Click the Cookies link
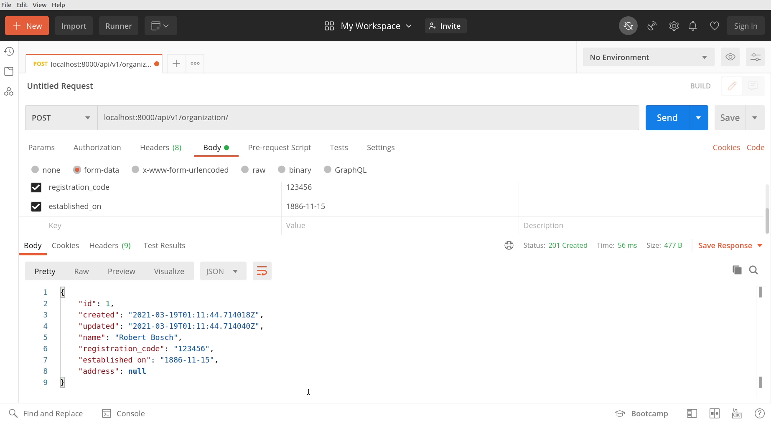Image resolution: width=771 pixels, height=423 pixels. pos(726,147)
